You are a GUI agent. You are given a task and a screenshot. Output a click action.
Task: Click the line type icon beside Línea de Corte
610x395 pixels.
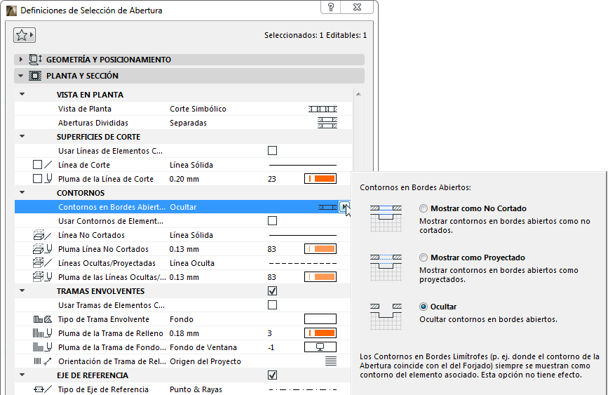point(48,165)
